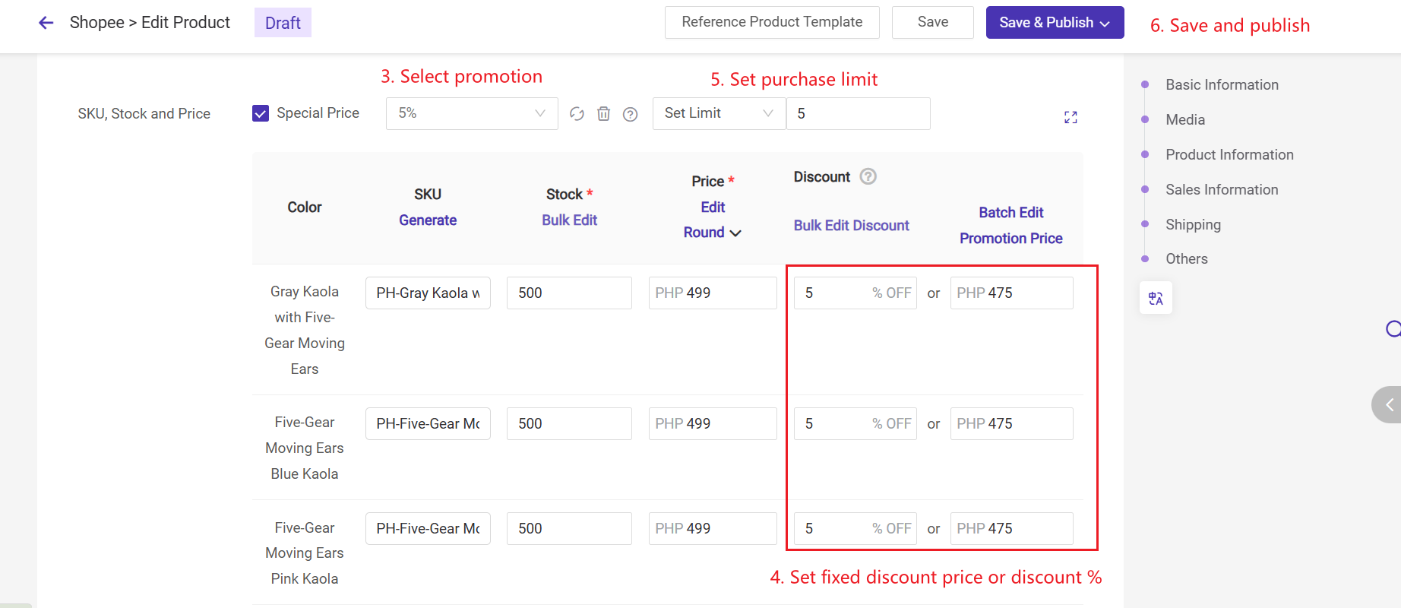1401x608 pixels.
Task: Open the Set Limit dropdown
Action: pos(719,113)
